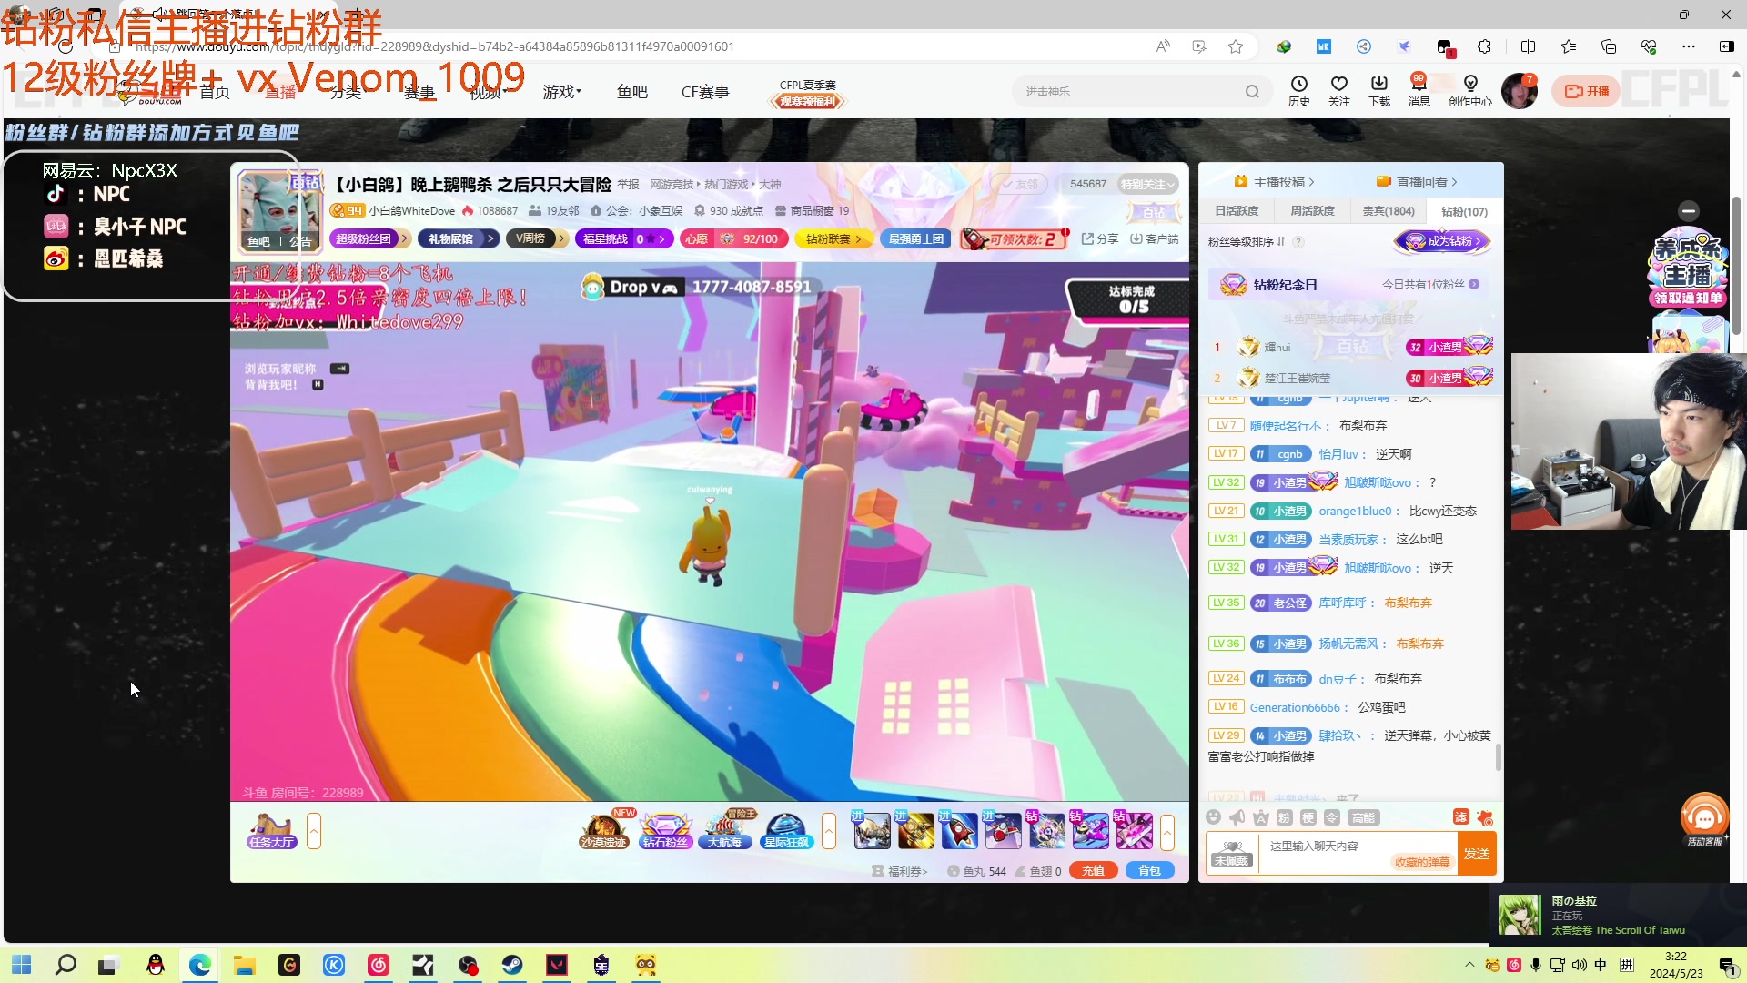Viewport: 1747px width, 983px height.
Task: Open Steam from the taskbar
Action: (x=512, y=965)
